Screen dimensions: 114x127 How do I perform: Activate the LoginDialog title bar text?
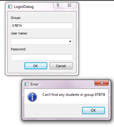pyautogui.click(x=24, y=7)
